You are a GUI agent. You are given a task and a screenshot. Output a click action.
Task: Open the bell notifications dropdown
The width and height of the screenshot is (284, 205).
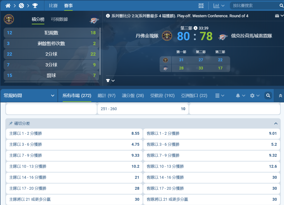pos(241,95)
